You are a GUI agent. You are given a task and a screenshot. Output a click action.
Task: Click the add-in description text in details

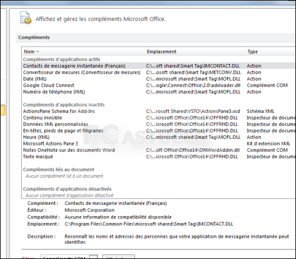pyautogui.click(x=176, y=239)
